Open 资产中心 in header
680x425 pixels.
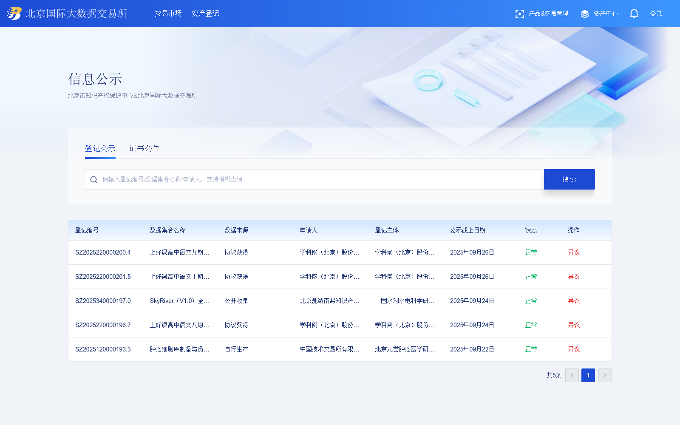point(606,14)
